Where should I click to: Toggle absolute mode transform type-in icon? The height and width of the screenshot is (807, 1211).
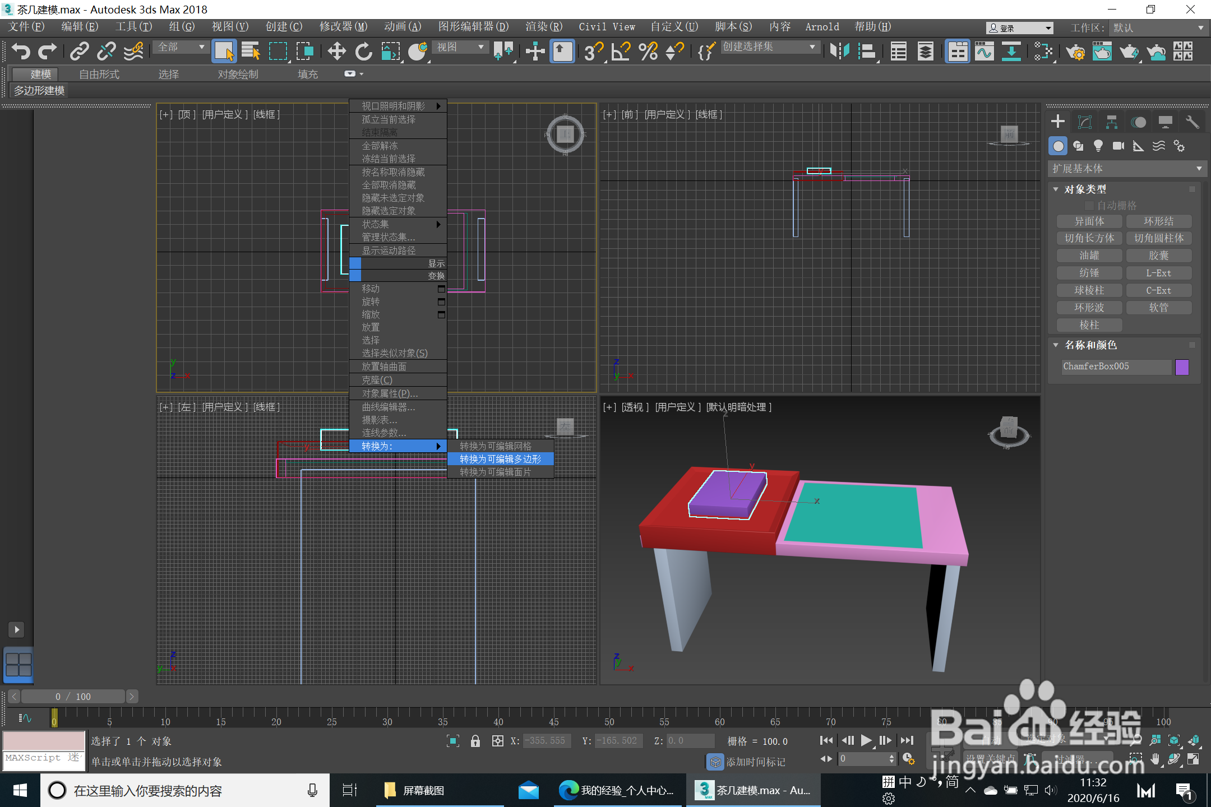[x=498, y=741]
